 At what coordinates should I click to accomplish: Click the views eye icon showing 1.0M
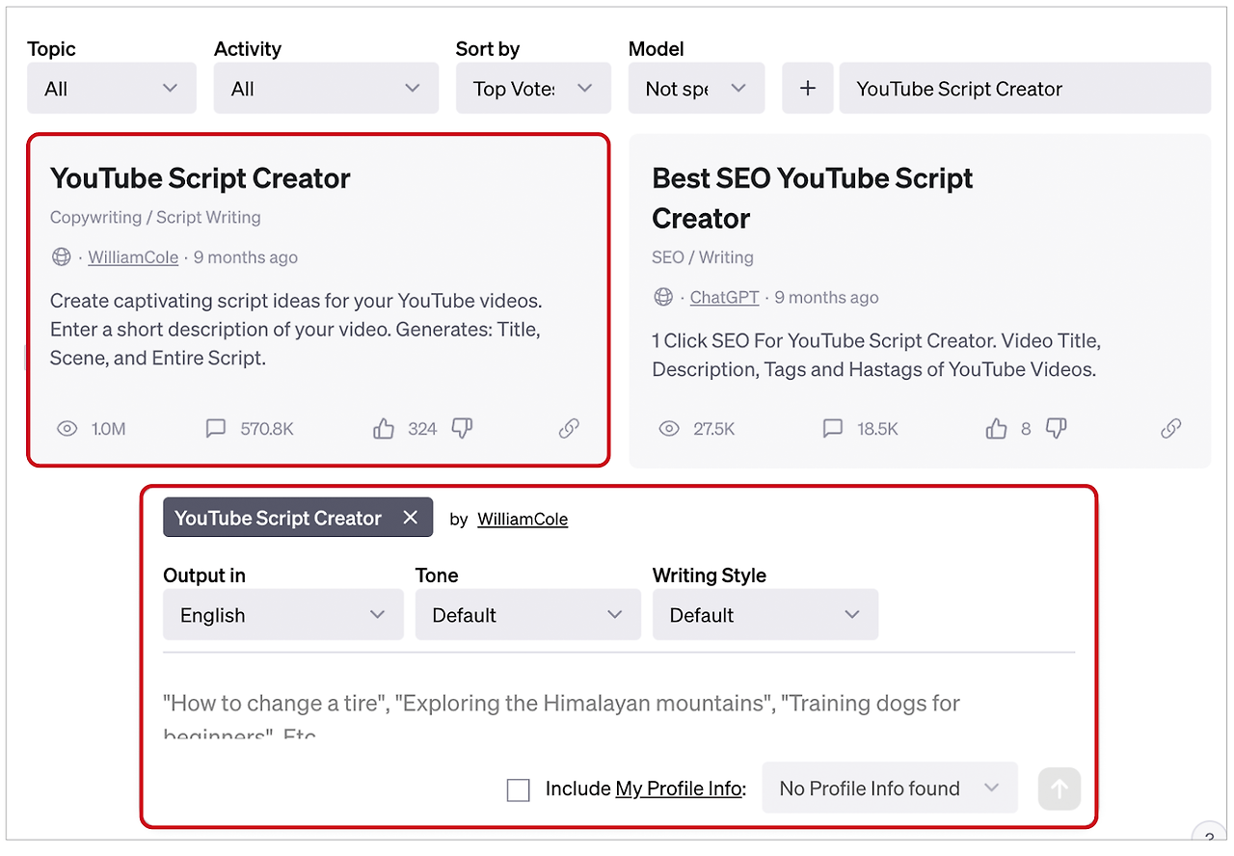coord(67,429)
